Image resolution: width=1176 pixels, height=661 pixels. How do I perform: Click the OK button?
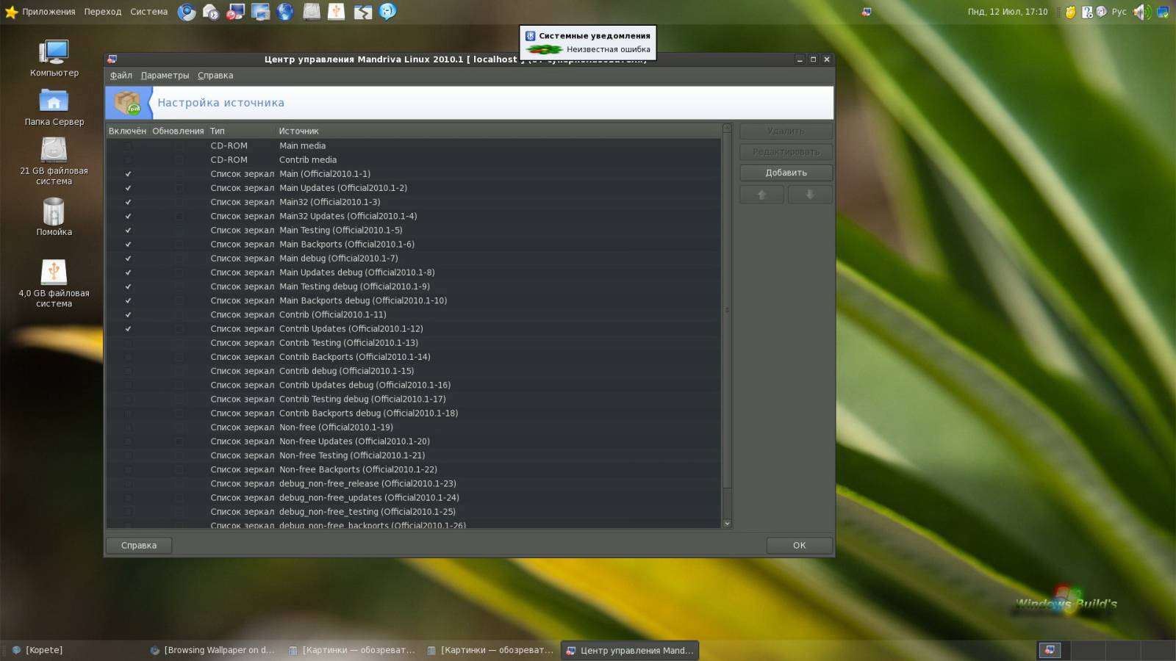[799, 545]
